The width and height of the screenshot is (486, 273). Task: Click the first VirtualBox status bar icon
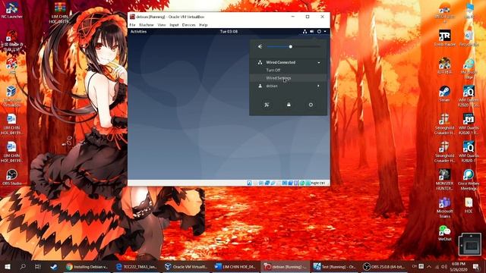(x=249, y=183)
